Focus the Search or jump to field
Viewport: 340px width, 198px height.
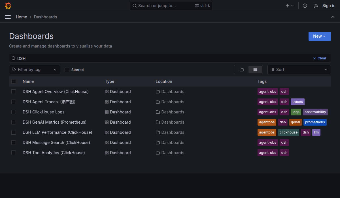coord(171,6)
